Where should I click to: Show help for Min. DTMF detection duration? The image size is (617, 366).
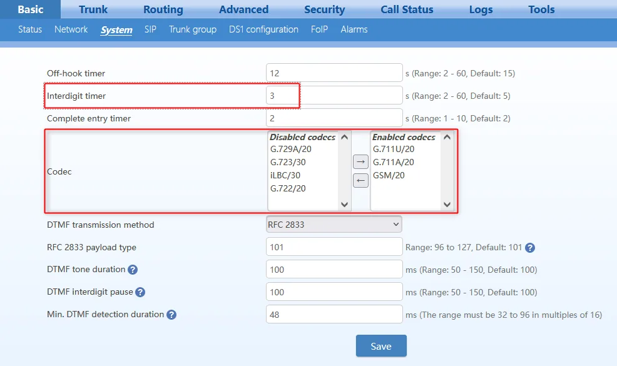pyautogui.click(x=171, y=315)
